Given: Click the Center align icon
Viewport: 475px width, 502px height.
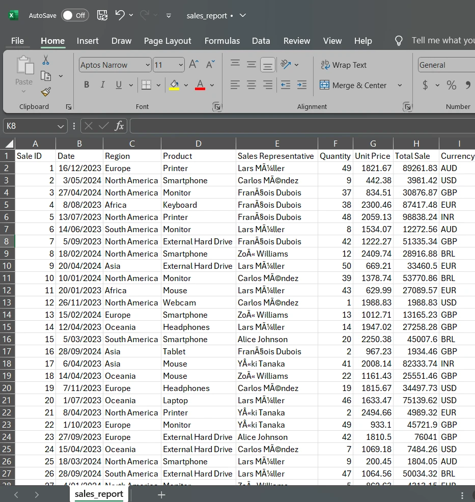Looking at the screenshot, I should [252, 85].
